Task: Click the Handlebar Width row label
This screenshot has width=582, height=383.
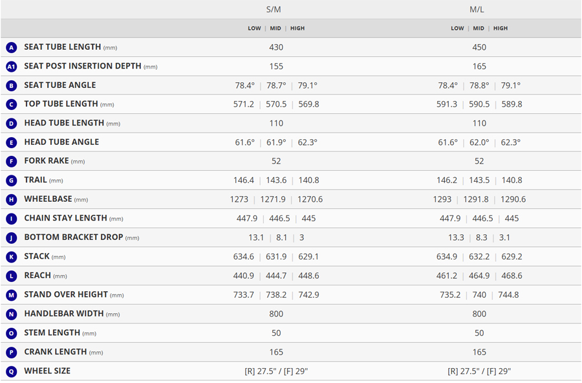Action: click(x=63, y=314)
